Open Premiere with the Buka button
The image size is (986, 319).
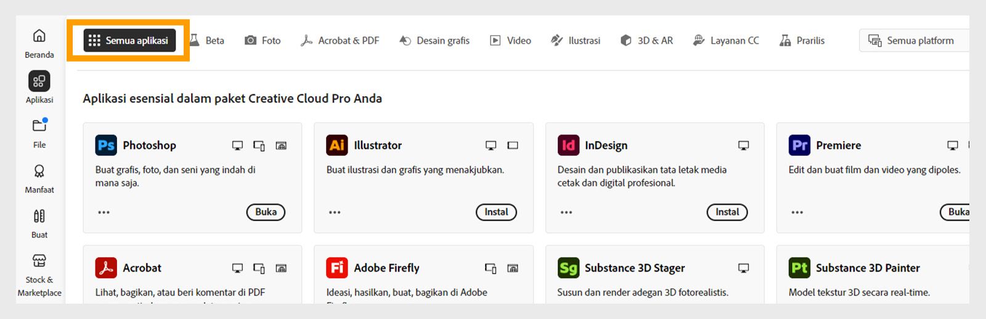click(955, 212)
